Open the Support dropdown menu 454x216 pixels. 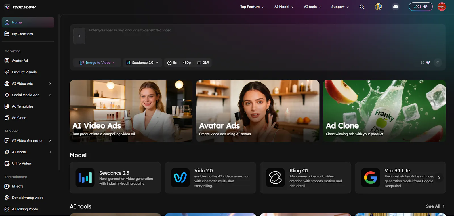(x=340, y=7)
